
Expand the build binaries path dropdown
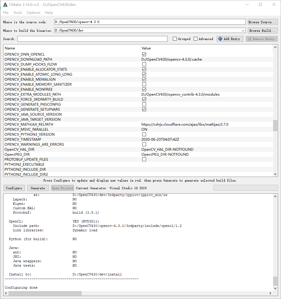coord(243,31)
